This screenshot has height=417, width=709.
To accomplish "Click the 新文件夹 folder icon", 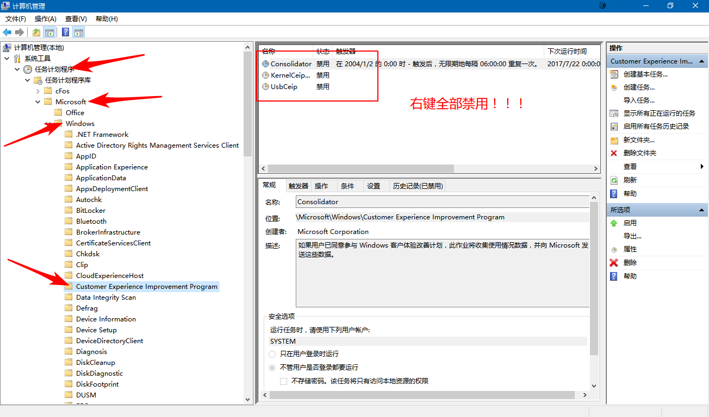I will point(613,140).
